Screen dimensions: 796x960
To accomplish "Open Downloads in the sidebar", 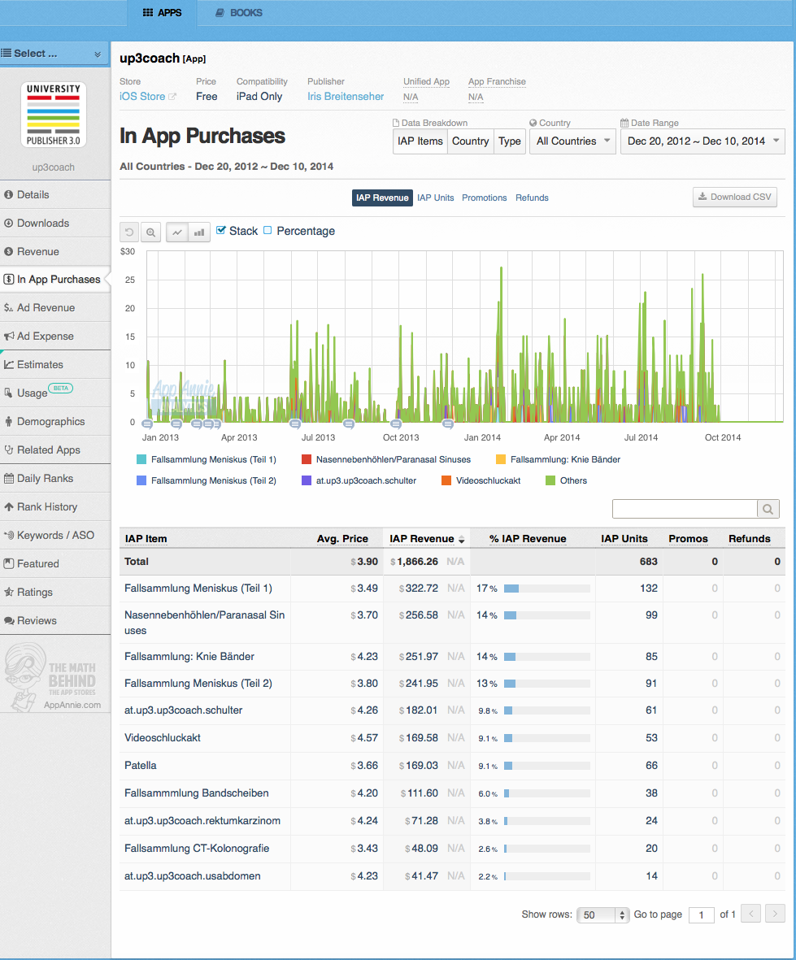I will (x=55, y=223).
